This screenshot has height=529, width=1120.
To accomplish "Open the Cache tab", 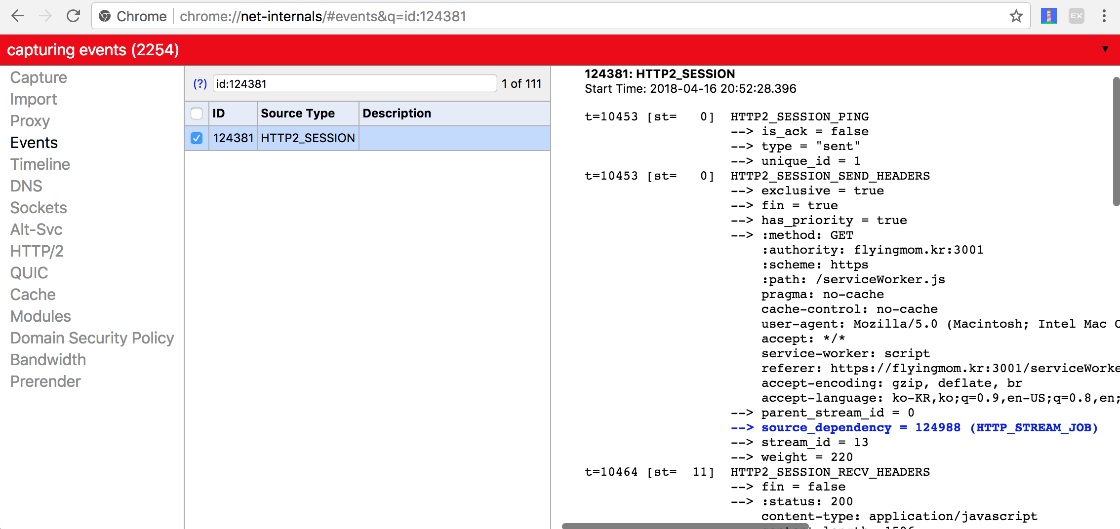I will pyautogui.click(x=33, y=295).
